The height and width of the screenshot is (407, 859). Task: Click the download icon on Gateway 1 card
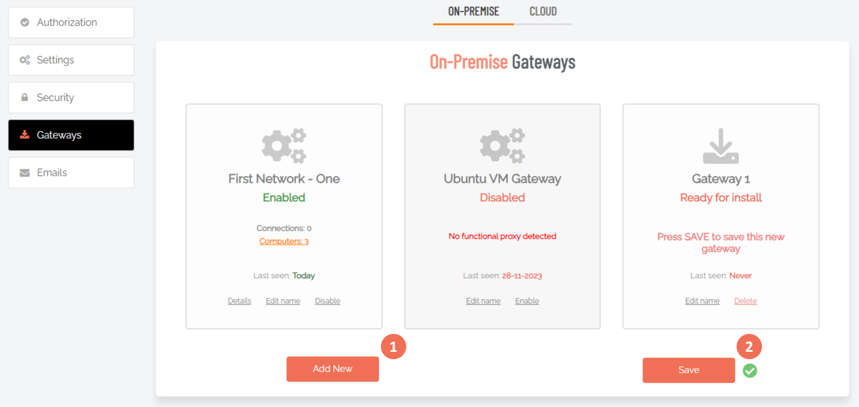721,146
